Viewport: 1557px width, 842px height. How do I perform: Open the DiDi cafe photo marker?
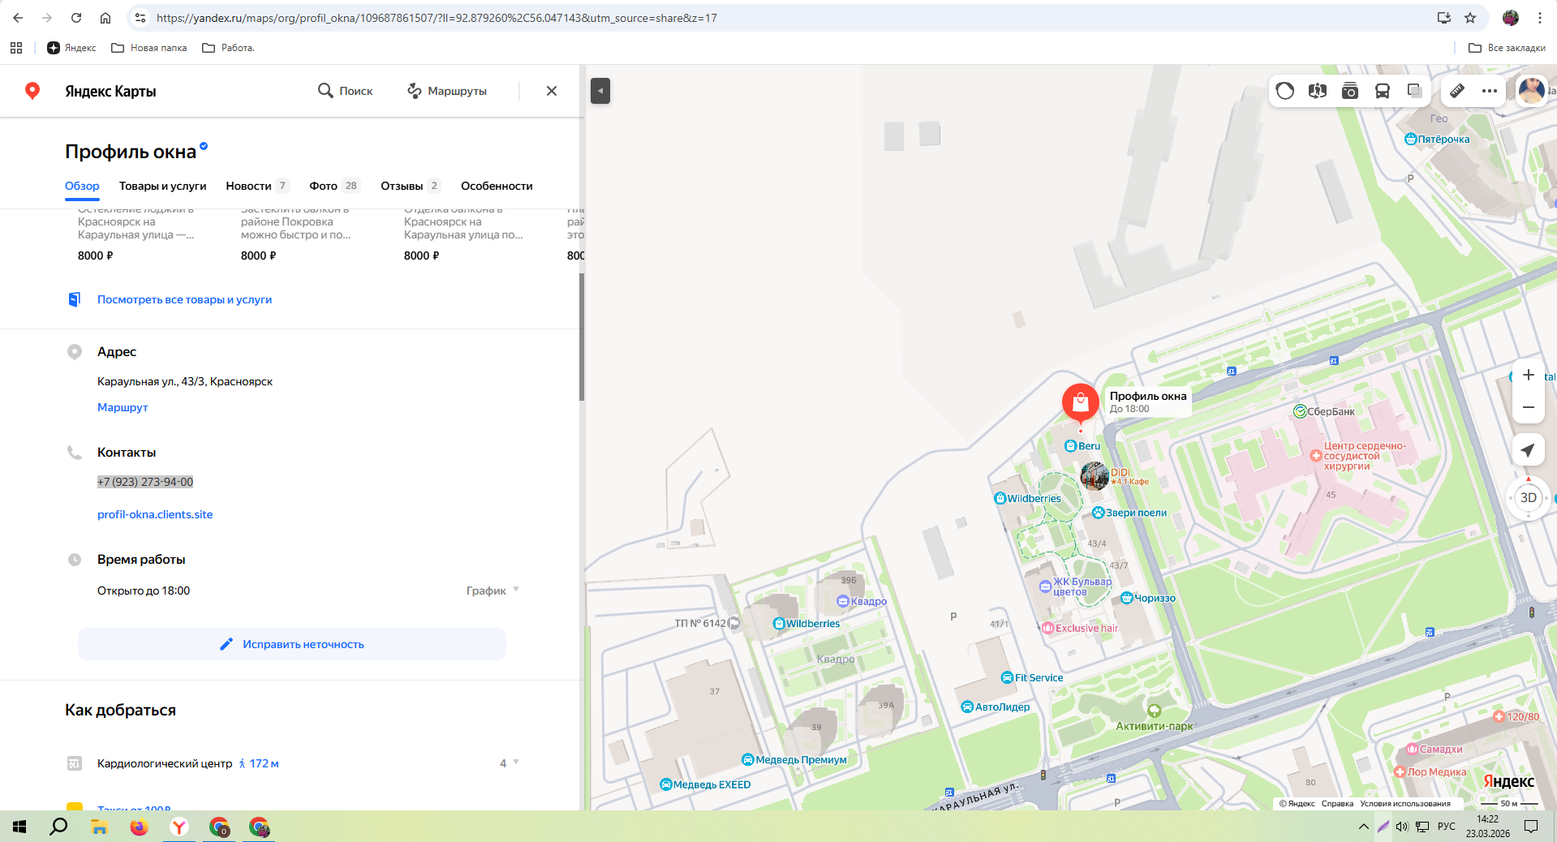1095,476
